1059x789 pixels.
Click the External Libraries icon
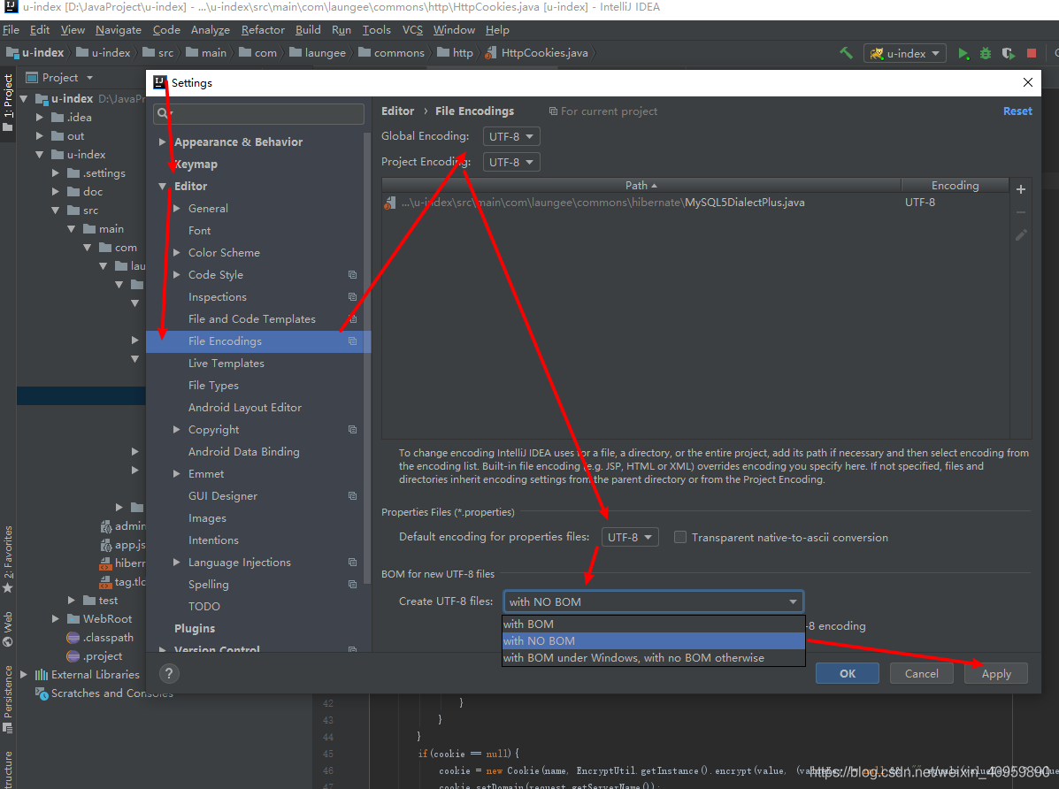tap(42, 675)
